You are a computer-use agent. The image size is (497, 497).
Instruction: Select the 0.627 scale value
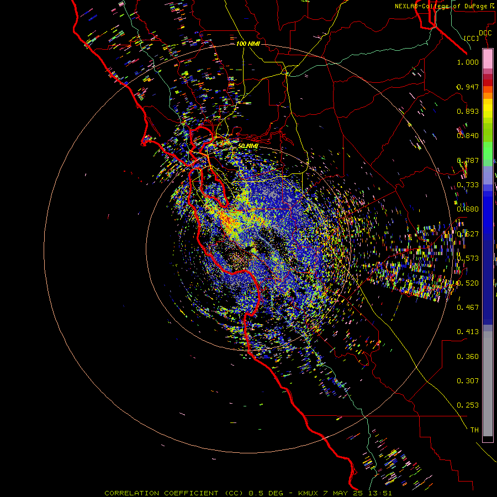pos(468,234)
